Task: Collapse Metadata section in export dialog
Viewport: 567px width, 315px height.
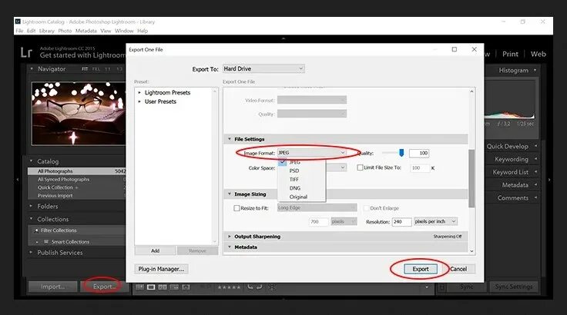Action: point(230,247)
